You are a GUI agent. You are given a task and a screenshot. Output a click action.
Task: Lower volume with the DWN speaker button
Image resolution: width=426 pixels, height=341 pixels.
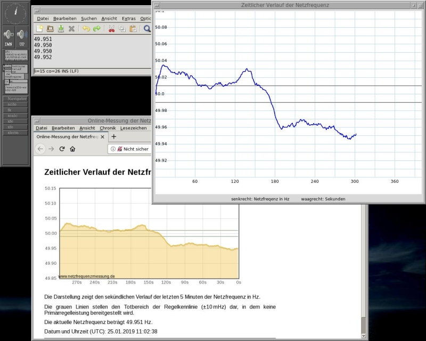point(9,36)
